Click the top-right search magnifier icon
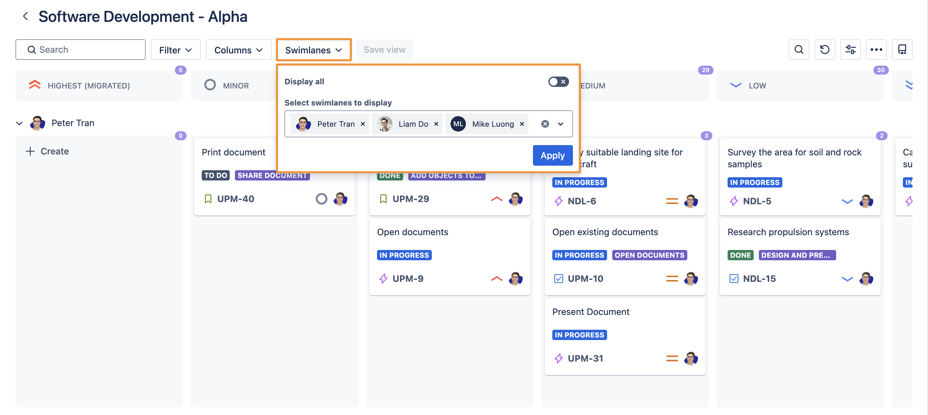Screen dimensions: 928x415 pos(799,50)
